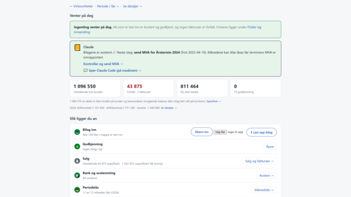Select the 'Venter på deg' heading
351x197 pixels.
point(82,16)
